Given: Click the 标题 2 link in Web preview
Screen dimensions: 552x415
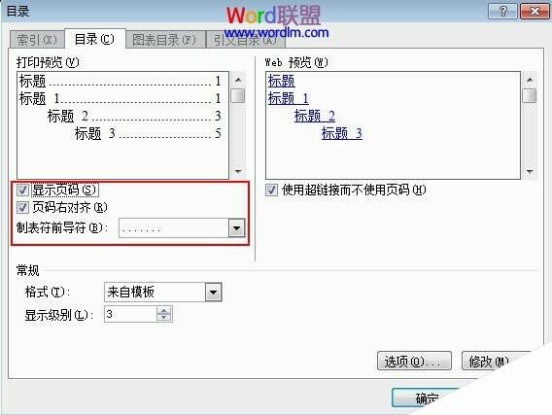Looking at the screenshot, I should coord(315,116).
